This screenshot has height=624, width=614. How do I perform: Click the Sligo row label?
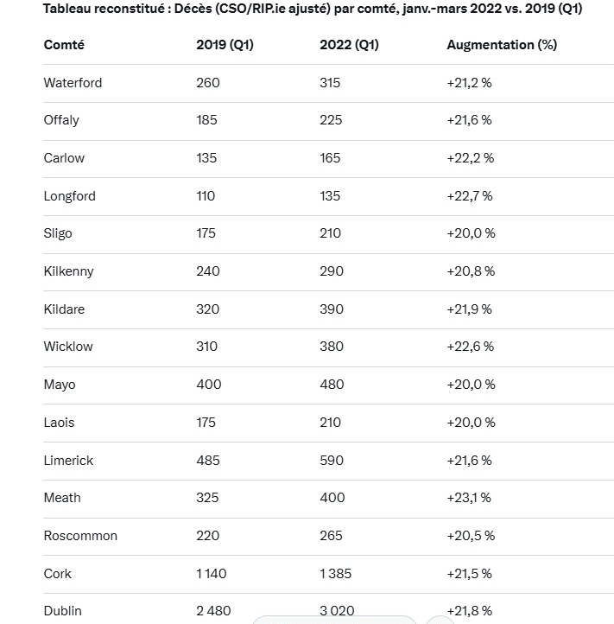(x=58, y=233)
